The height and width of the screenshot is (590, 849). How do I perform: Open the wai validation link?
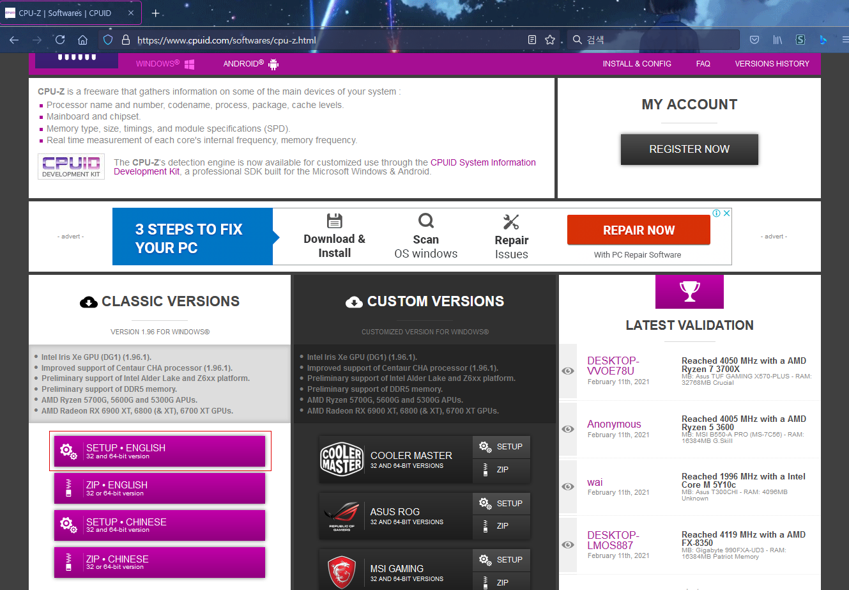click(x=595, y=483)
